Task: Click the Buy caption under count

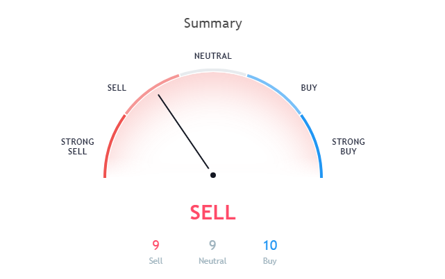Action: 269,261
